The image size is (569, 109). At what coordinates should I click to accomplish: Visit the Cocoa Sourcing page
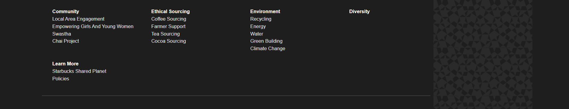[169, 41]
